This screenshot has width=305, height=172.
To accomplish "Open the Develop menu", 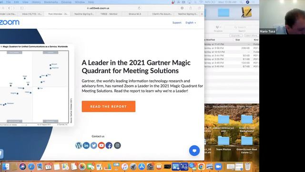I will (x=66, y=2).
